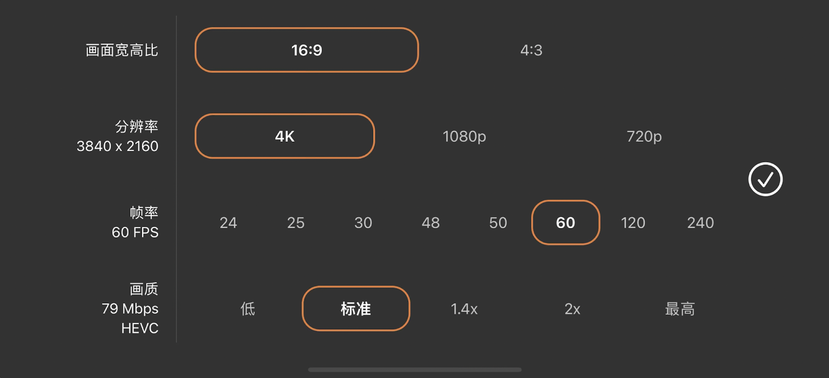This screenshot has height=378, width=829.
Task: Select 24 frames per second
Action: [x=228, y=223]
